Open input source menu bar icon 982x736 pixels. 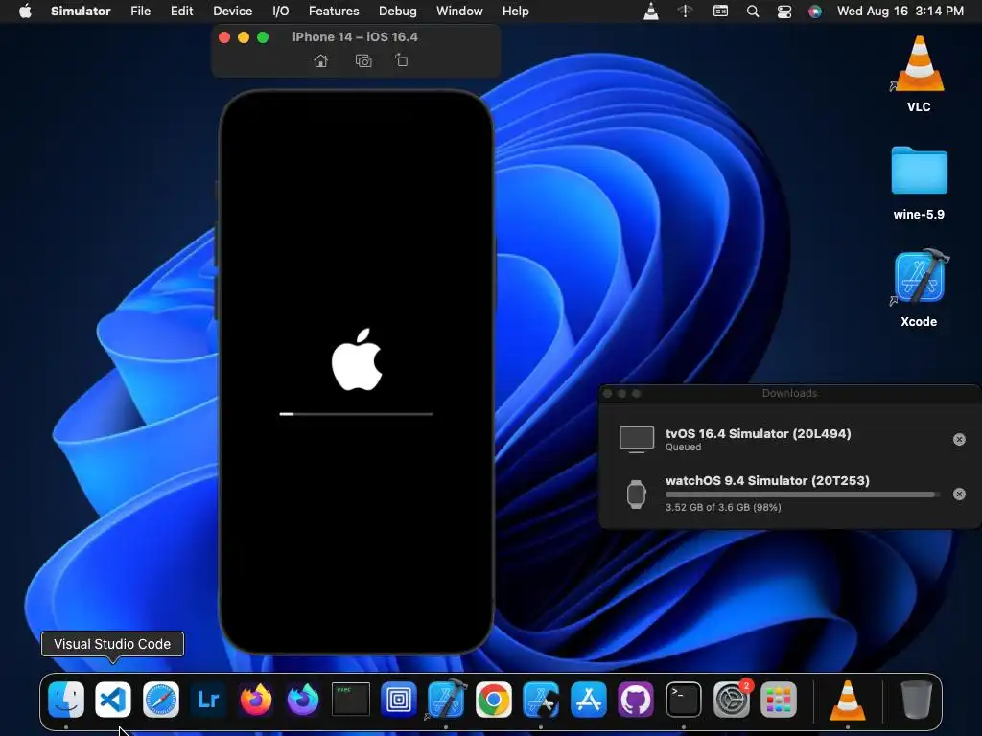pyautogui.click(x=721, y=11)
